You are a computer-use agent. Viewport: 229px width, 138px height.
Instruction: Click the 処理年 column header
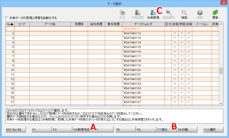click(x=79, y=24)
